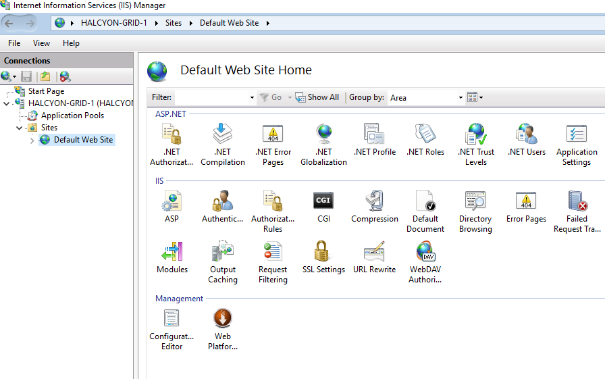
Task: Select the Sites tree node
Action: tap(49, 128)
